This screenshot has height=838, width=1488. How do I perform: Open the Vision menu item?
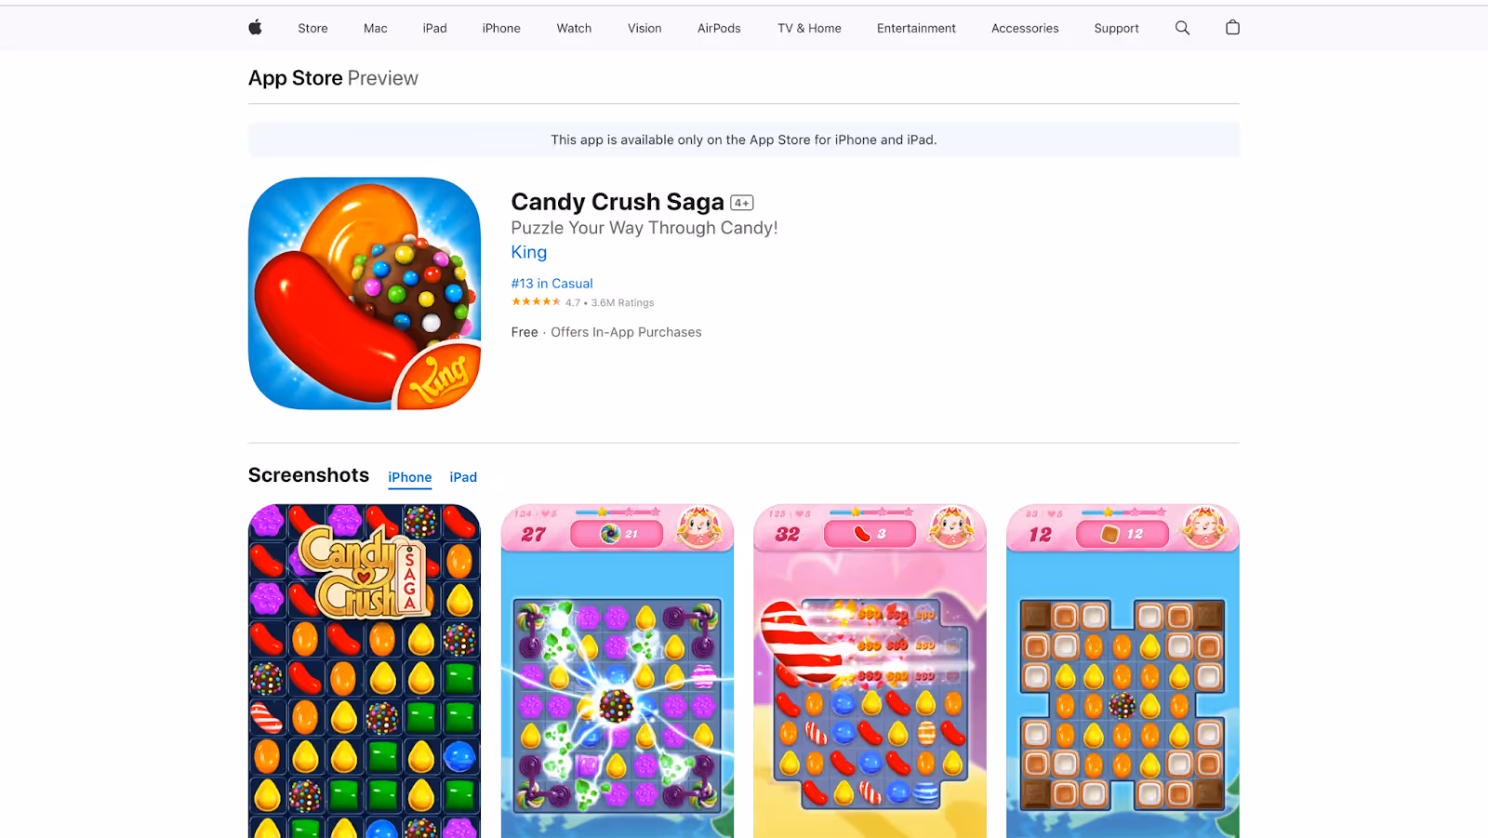[x=644, y=28]
